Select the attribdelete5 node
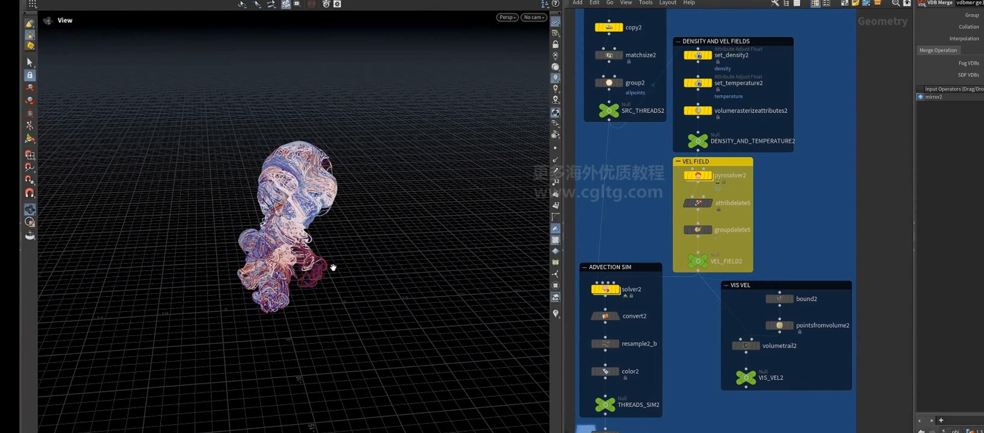The width and height of the screenshot is (984, 433). pos(698,203)
